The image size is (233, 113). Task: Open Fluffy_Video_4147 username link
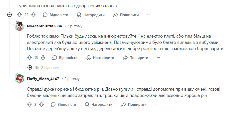point(43,79)
